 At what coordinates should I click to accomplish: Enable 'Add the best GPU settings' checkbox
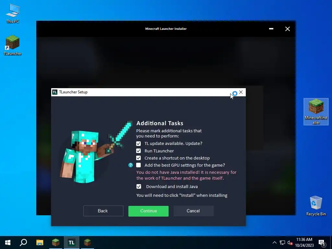[138, 165]
